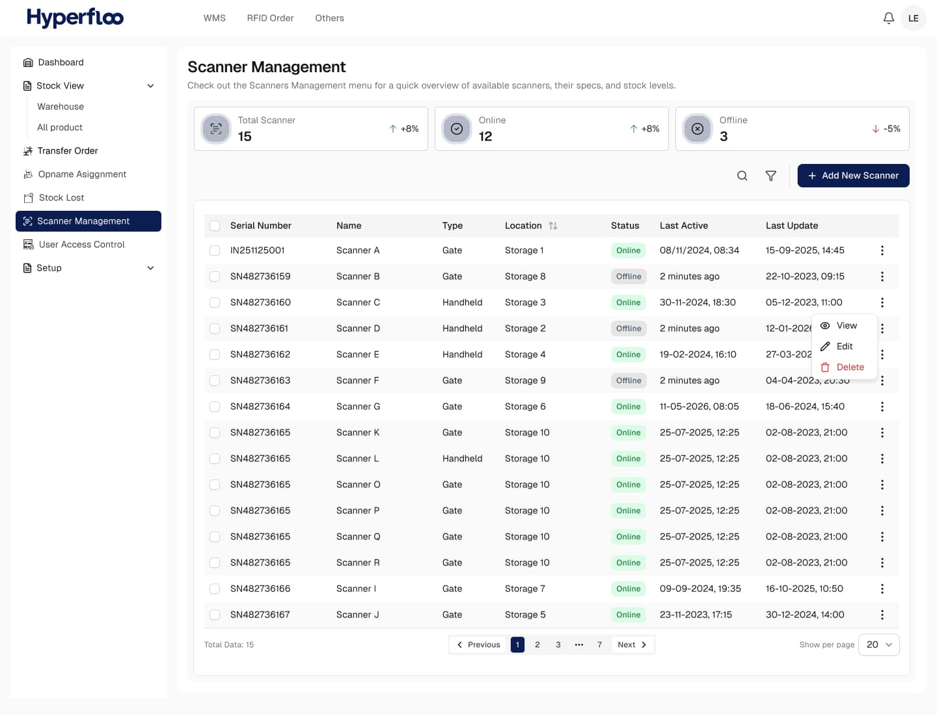Open the row actions menu for Scanner A
Image resolution: width=937 pixels, height=715 pixels.
[x=882, y=250]
